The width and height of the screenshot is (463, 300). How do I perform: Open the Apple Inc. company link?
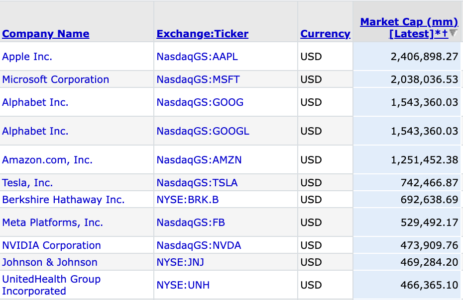pyautogui.click(x=27, y=57)
